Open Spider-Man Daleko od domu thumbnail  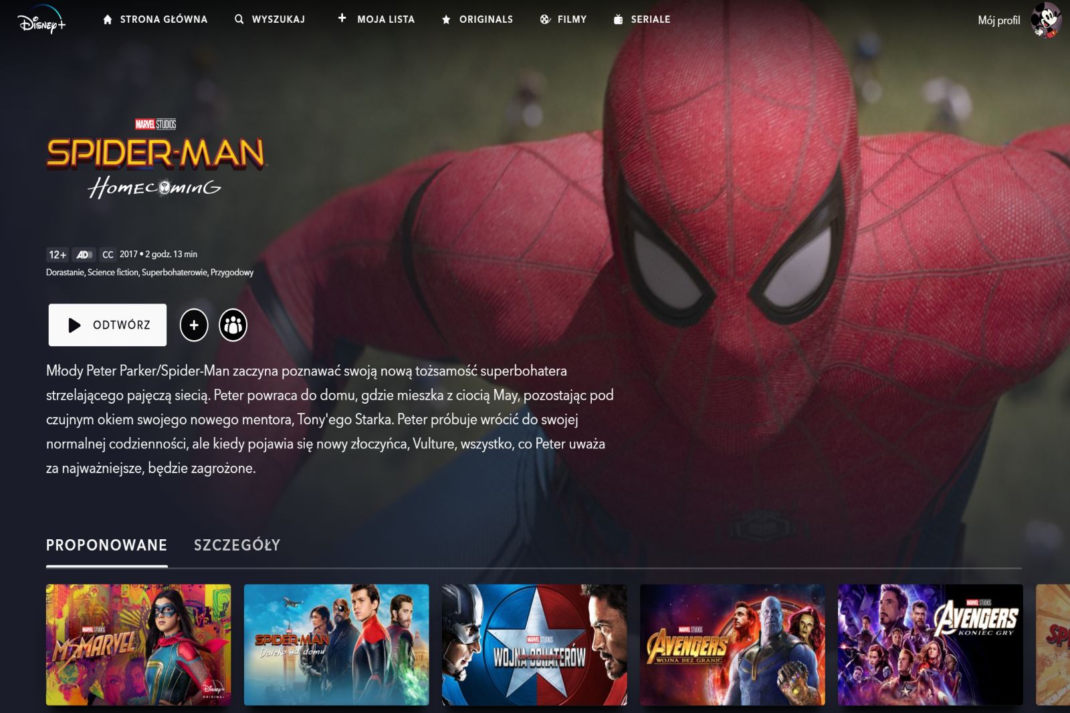[x=336, y=645]
